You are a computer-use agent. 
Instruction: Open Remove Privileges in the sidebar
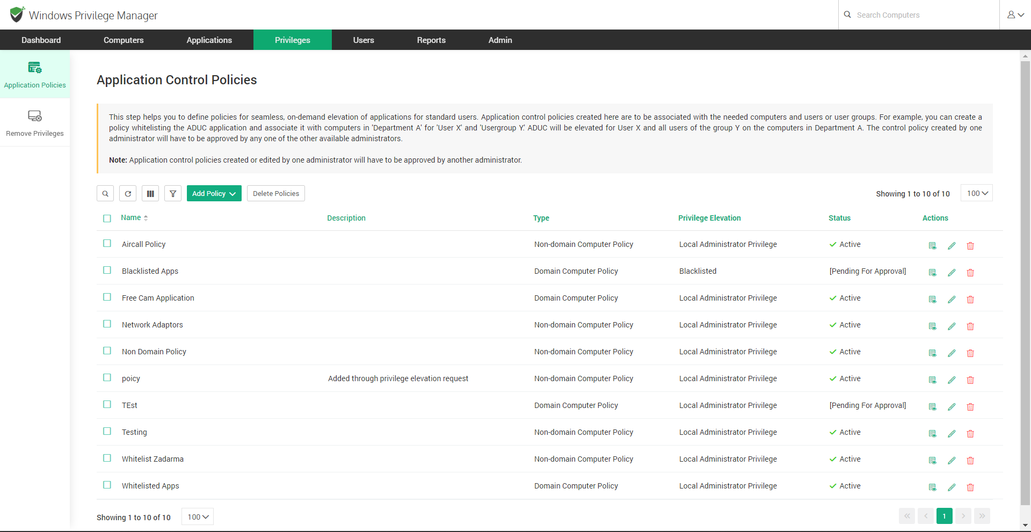pos(34,122)
